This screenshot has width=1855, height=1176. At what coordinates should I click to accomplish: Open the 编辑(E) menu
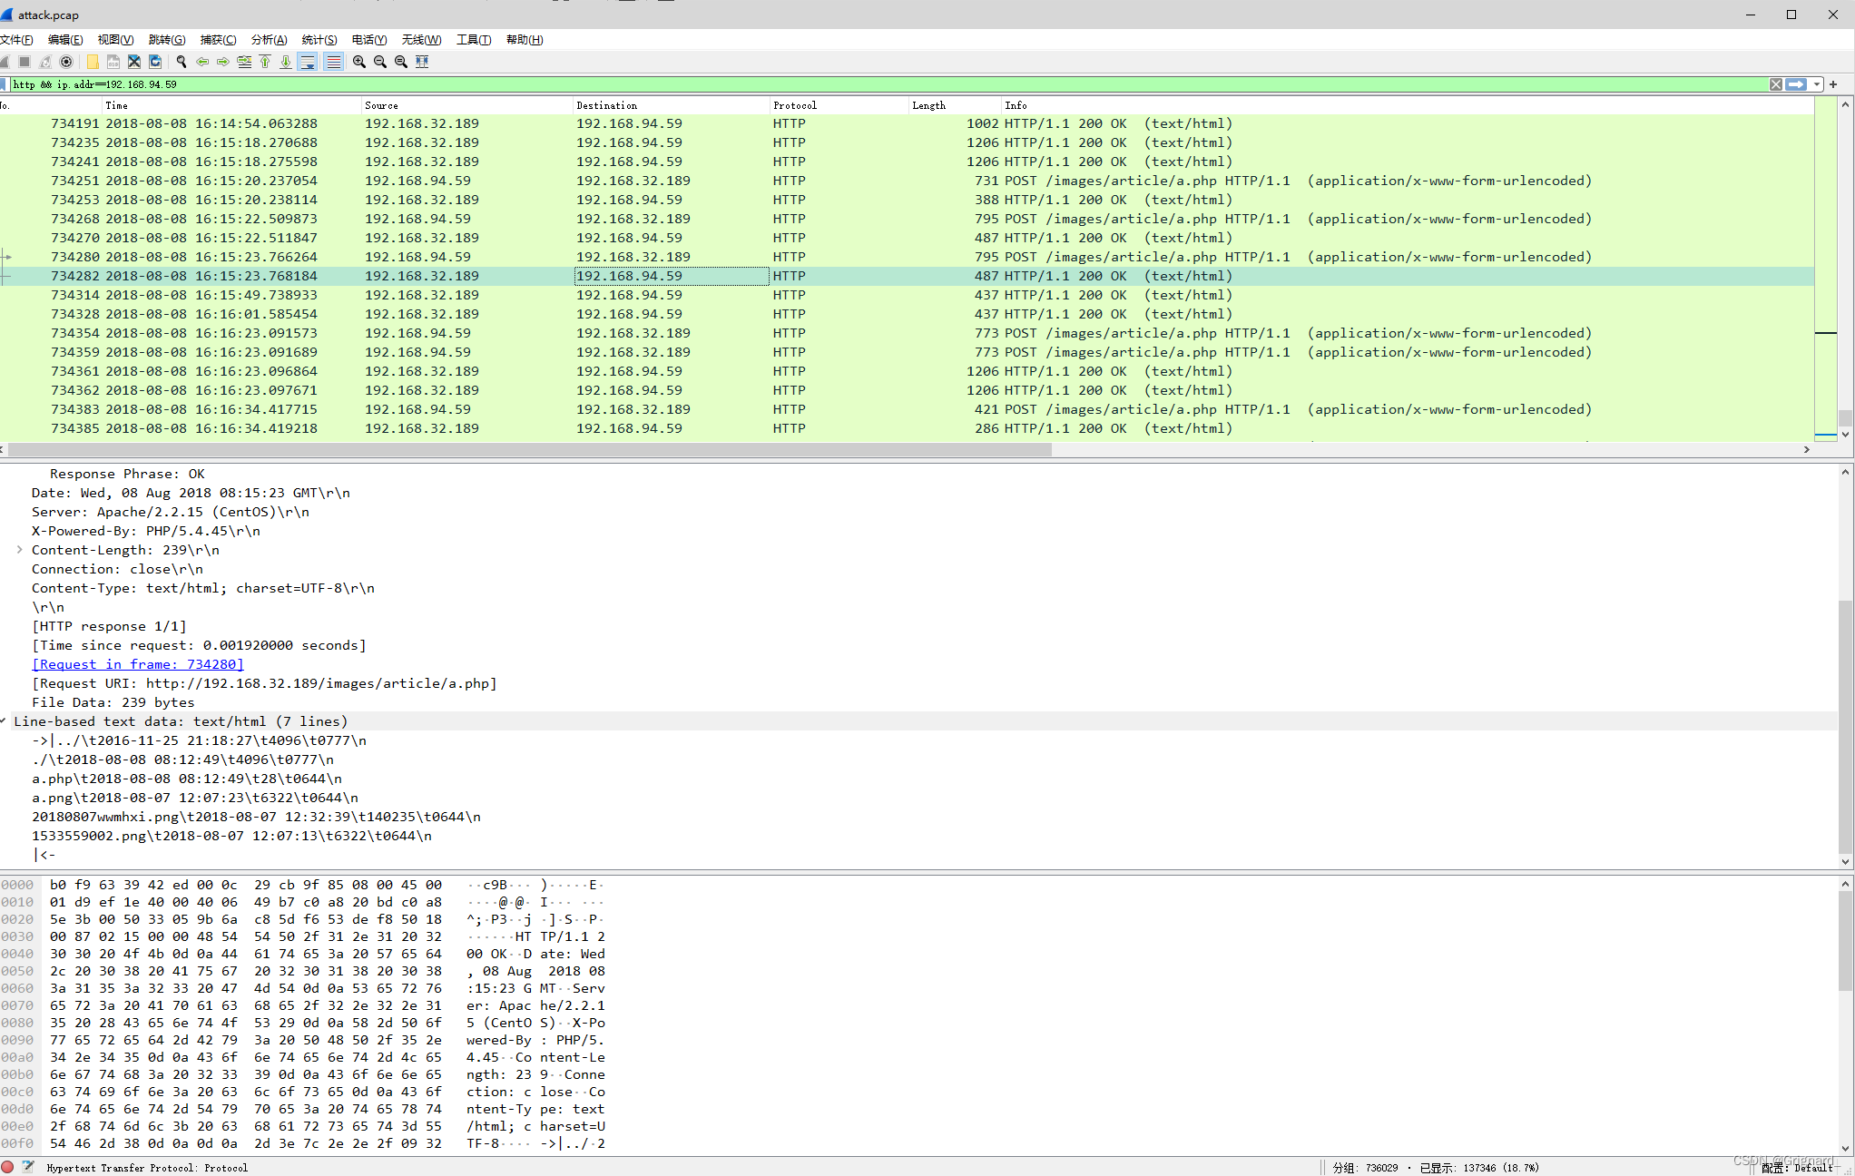(65, 40)
